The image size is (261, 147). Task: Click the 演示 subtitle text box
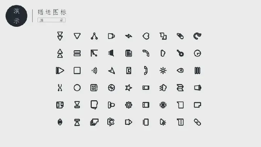pos(52,20)
